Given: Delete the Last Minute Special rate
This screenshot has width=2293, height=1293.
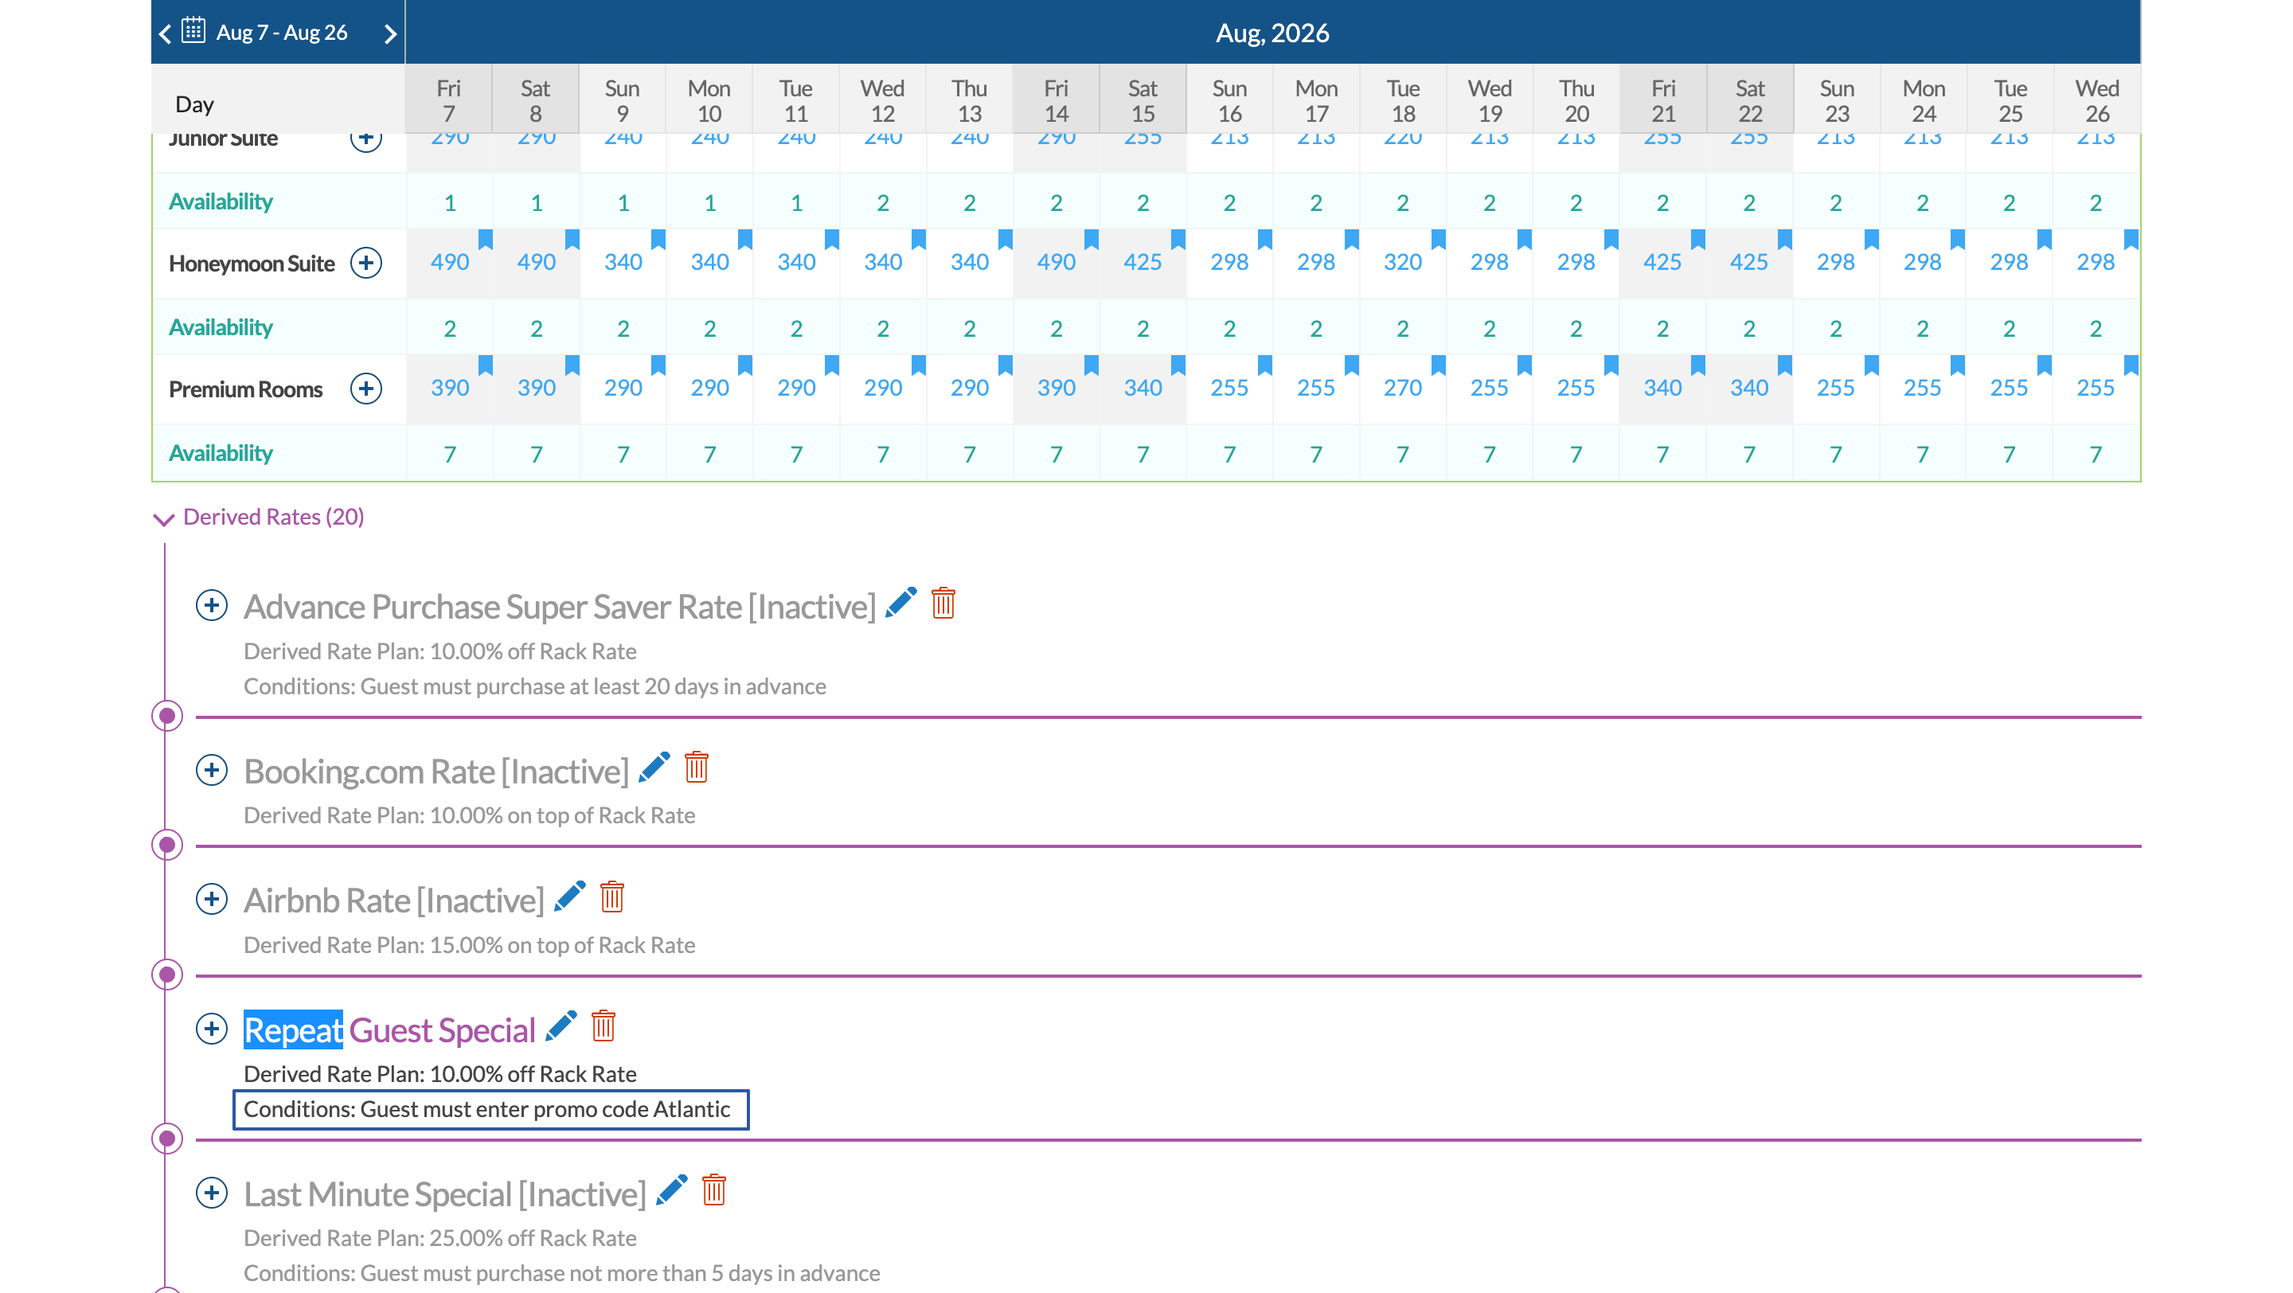Looking at the screenshot, I should pyautogui.click(x=715, y=1189).
